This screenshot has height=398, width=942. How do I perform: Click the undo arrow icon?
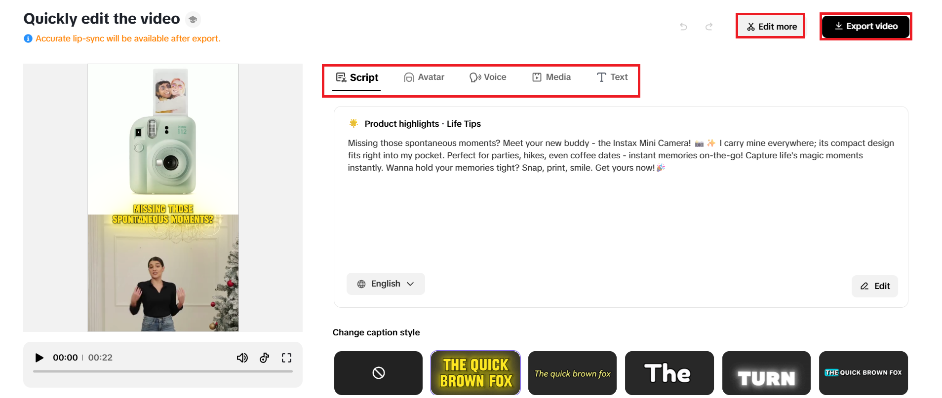pos(683,27)
